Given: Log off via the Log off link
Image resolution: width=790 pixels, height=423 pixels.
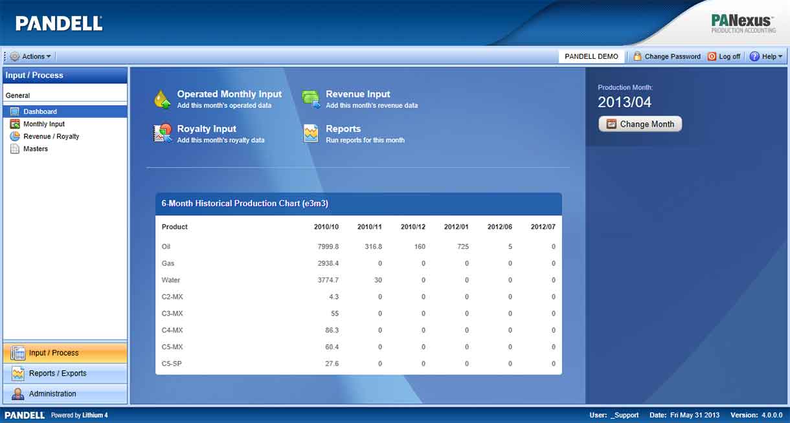Looking at the screenshot, I should [x=729, y=56].
